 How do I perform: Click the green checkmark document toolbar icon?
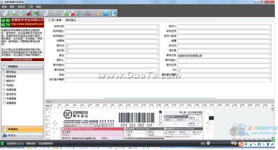point(13,13)
